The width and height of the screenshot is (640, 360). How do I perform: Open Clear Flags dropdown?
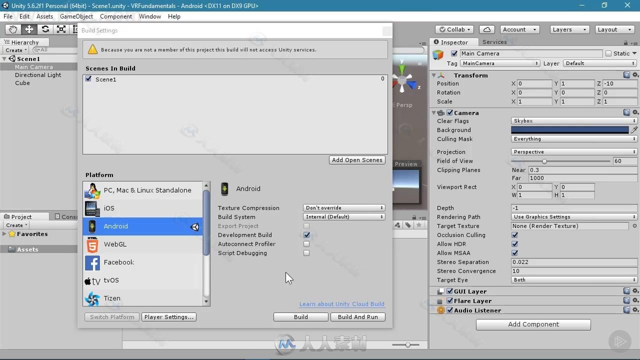pyautogui.click(x=574, y=121)
